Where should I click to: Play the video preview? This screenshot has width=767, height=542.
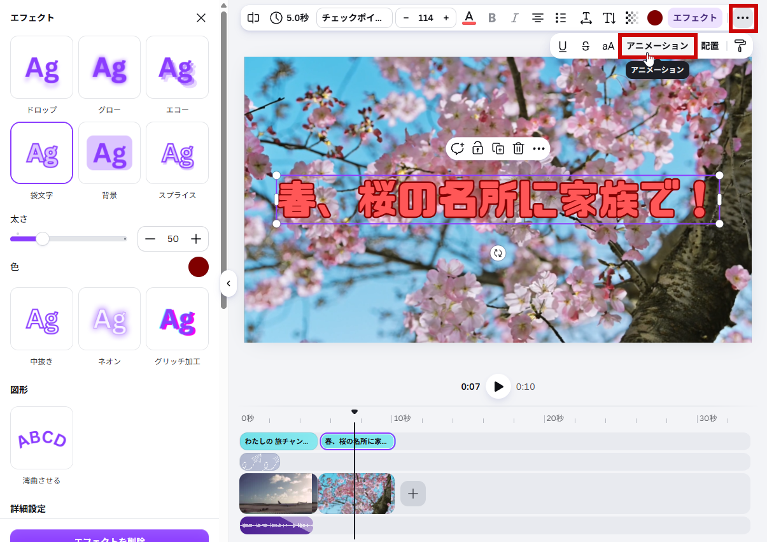[x=498, y=387]
